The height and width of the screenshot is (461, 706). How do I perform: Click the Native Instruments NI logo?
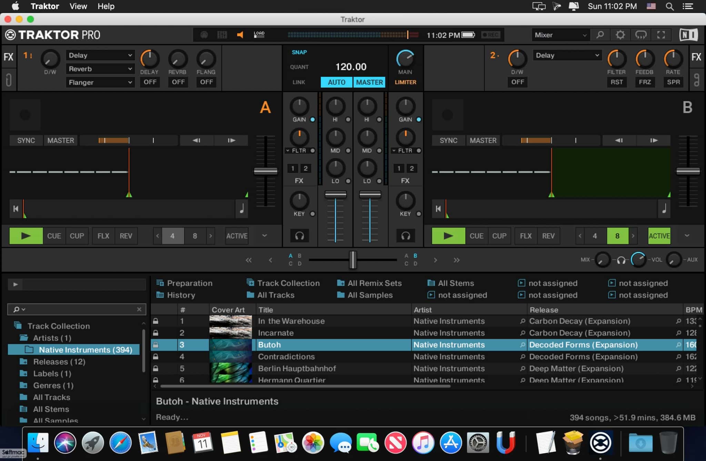click(x=689, y=35)
